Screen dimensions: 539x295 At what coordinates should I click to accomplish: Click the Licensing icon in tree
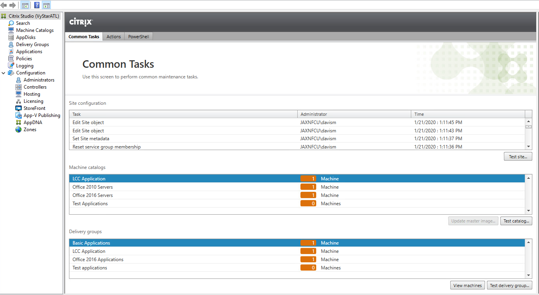(x=19, y=101)
